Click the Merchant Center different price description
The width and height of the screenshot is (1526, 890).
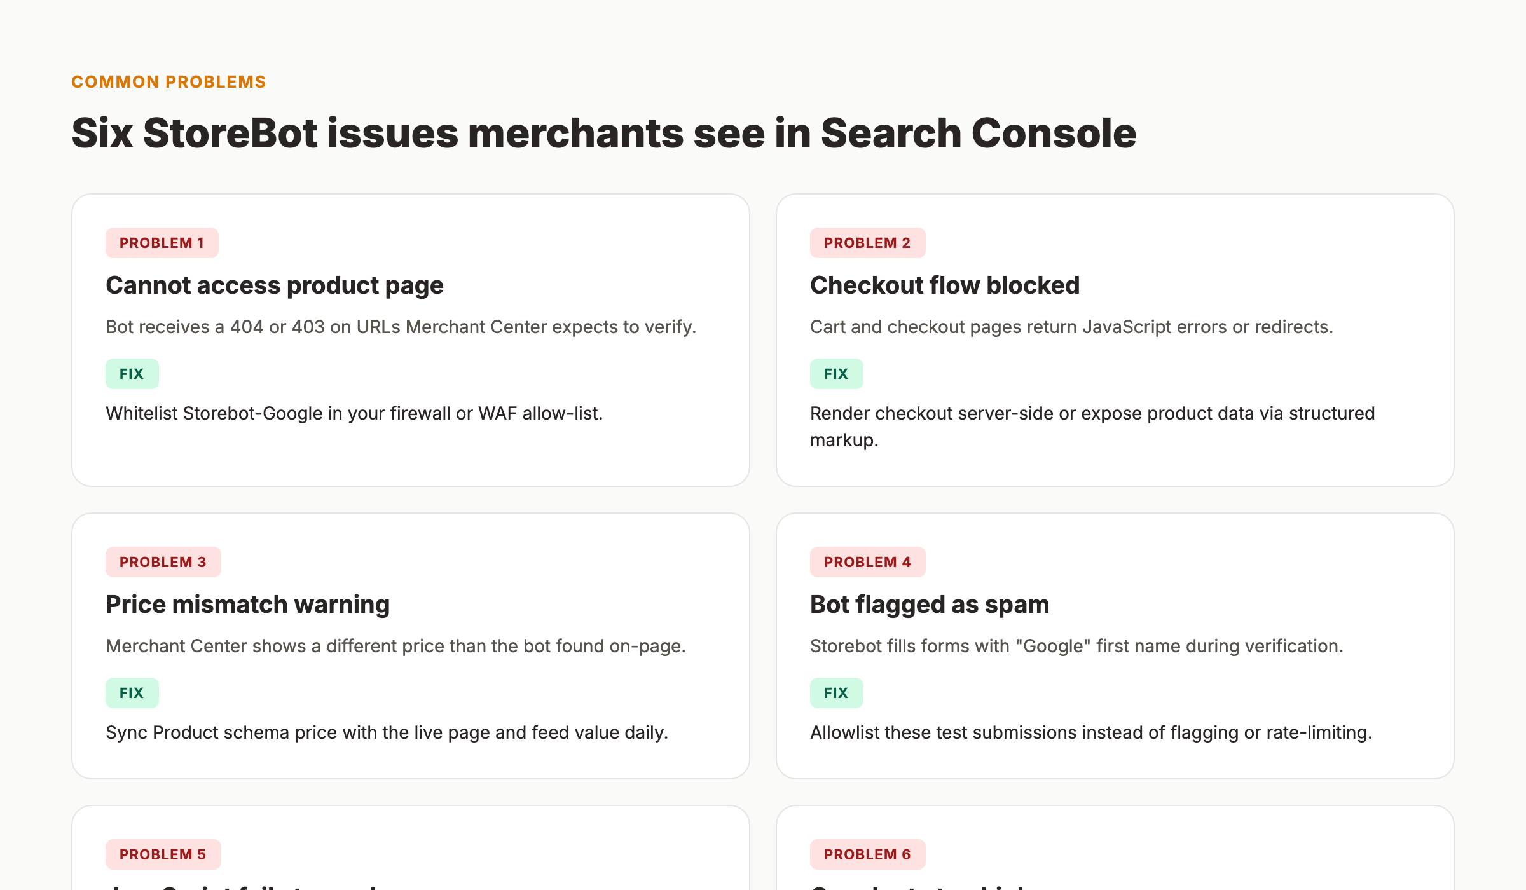(x=395, y=646)
